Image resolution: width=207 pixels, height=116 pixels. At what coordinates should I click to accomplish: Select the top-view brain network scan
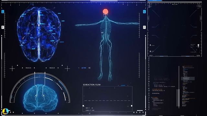click(x=39, y=34)
